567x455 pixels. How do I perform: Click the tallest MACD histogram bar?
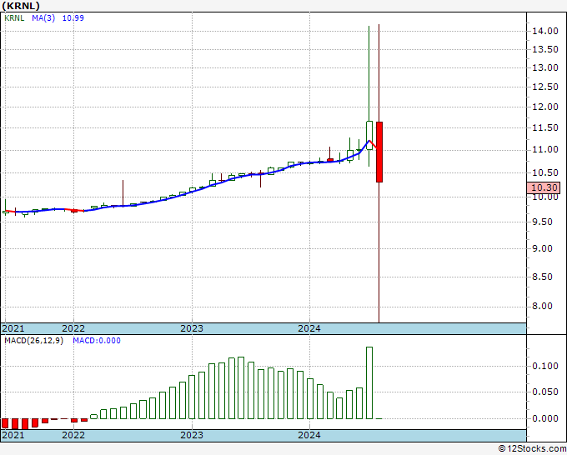click(x=369, y=382)
